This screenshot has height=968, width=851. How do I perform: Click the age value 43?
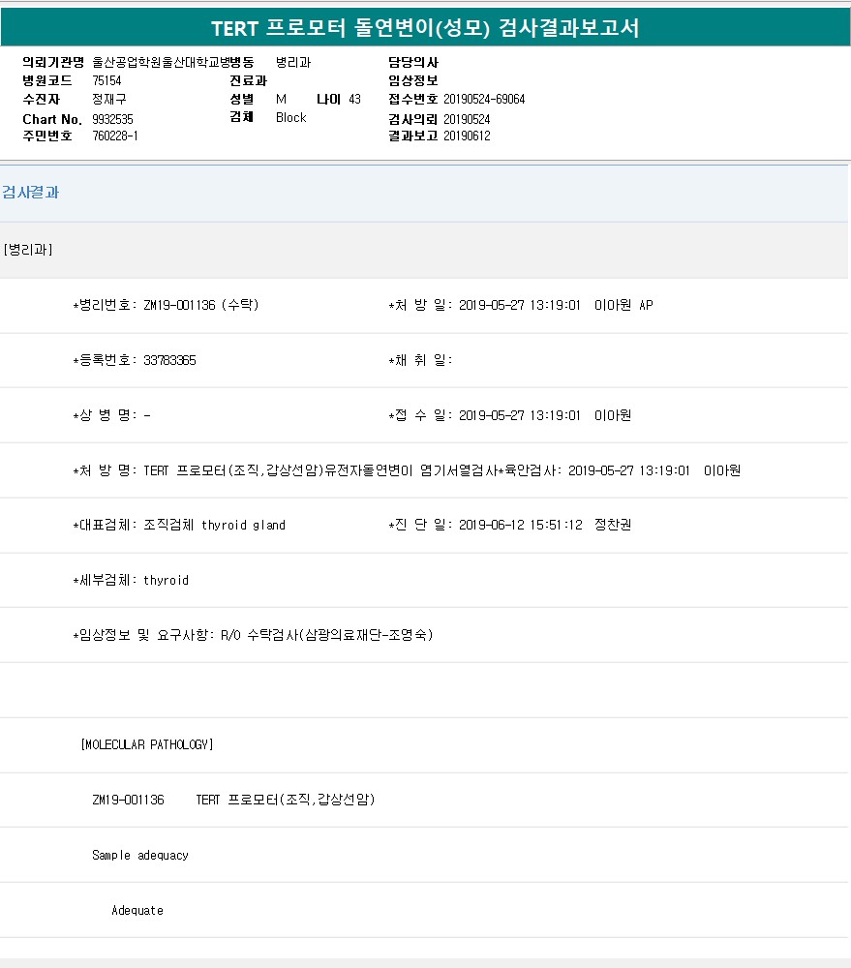(354, 99)
